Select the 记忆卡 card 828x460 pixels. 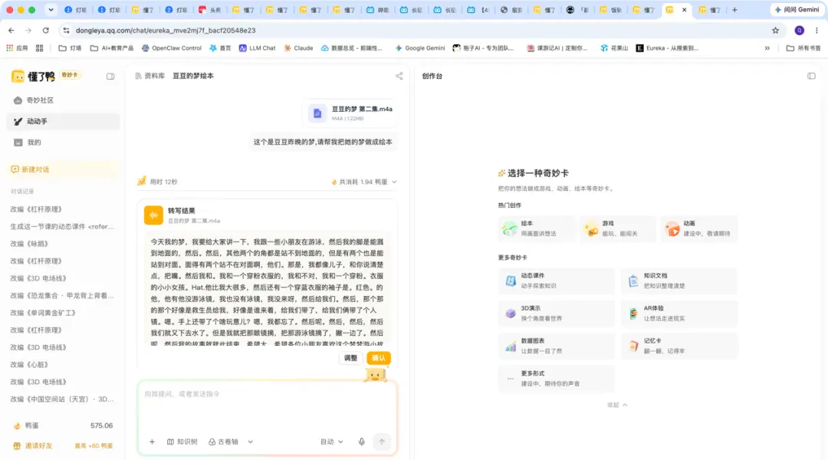(679, 347)
